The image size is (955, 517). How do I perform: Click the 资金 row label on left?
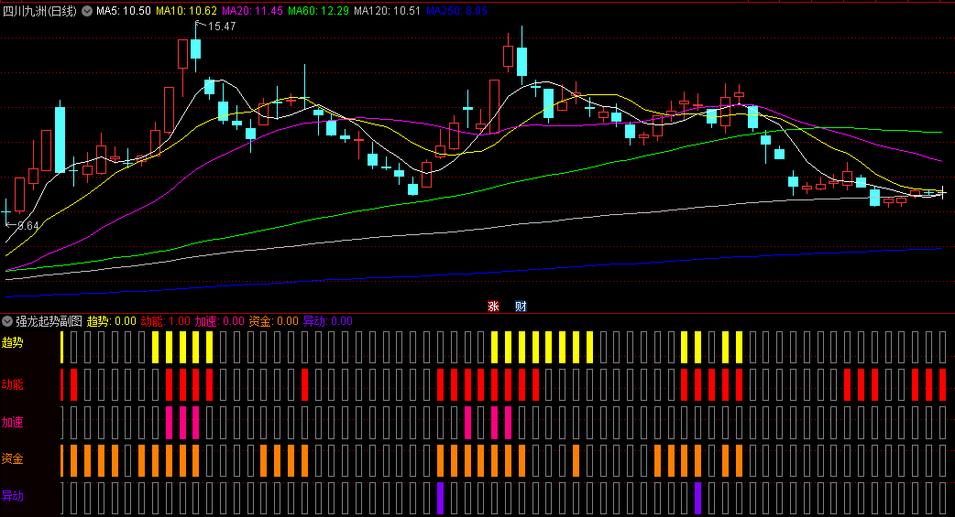(12, 458)
